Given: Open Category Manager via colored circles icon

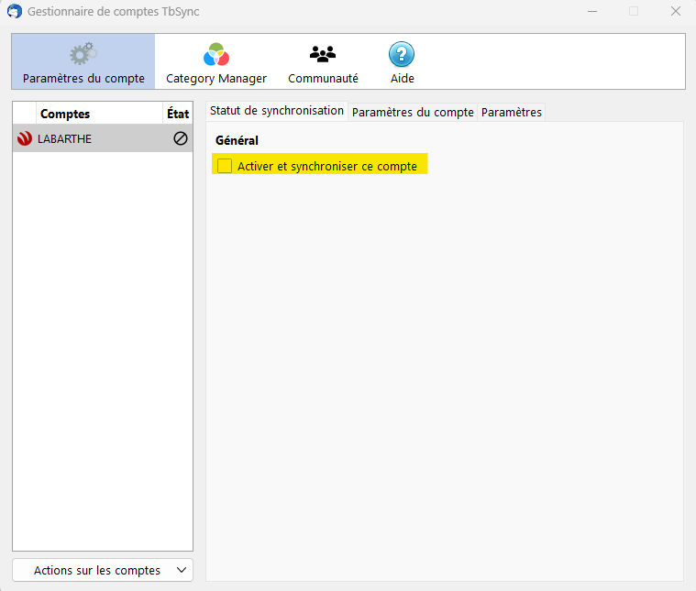Looking at the screenshot, I should 216,54.
